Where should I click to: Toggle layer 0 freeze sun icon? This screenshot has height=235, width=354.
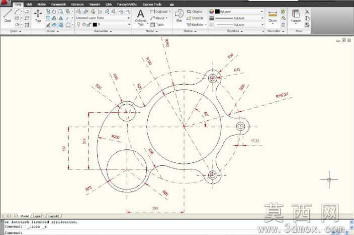coord(84,25)
